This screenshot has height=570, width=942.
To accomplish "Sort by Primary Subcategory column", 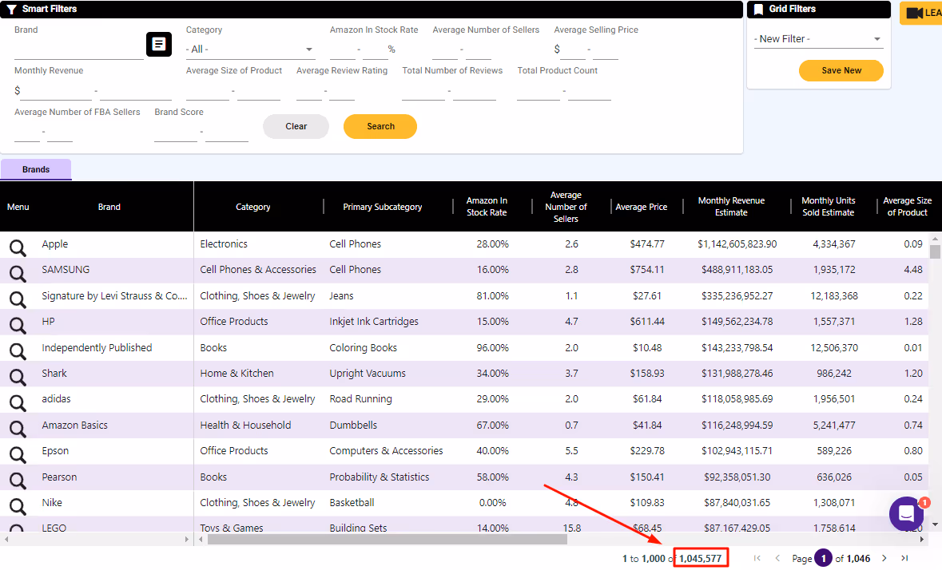I will point(382,207).
